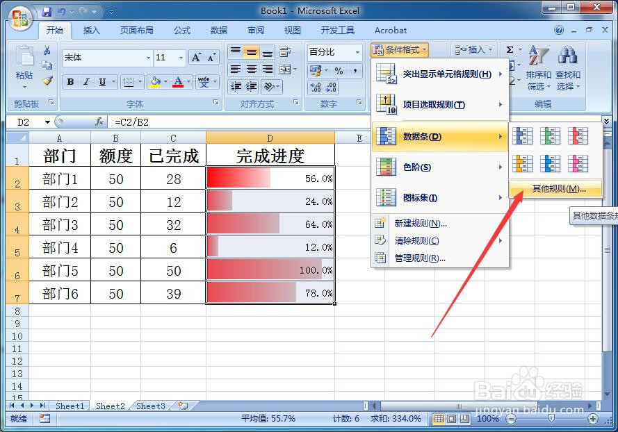Image resolution: width=618 pixels, height=432 pixels.
Task: Expand the fill color dropdown arrow
Action: (x=165, y=82)
